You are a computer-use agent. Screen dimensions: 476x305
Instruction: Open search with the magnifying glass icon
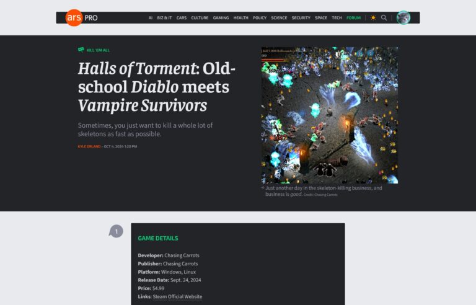[384, 18]
